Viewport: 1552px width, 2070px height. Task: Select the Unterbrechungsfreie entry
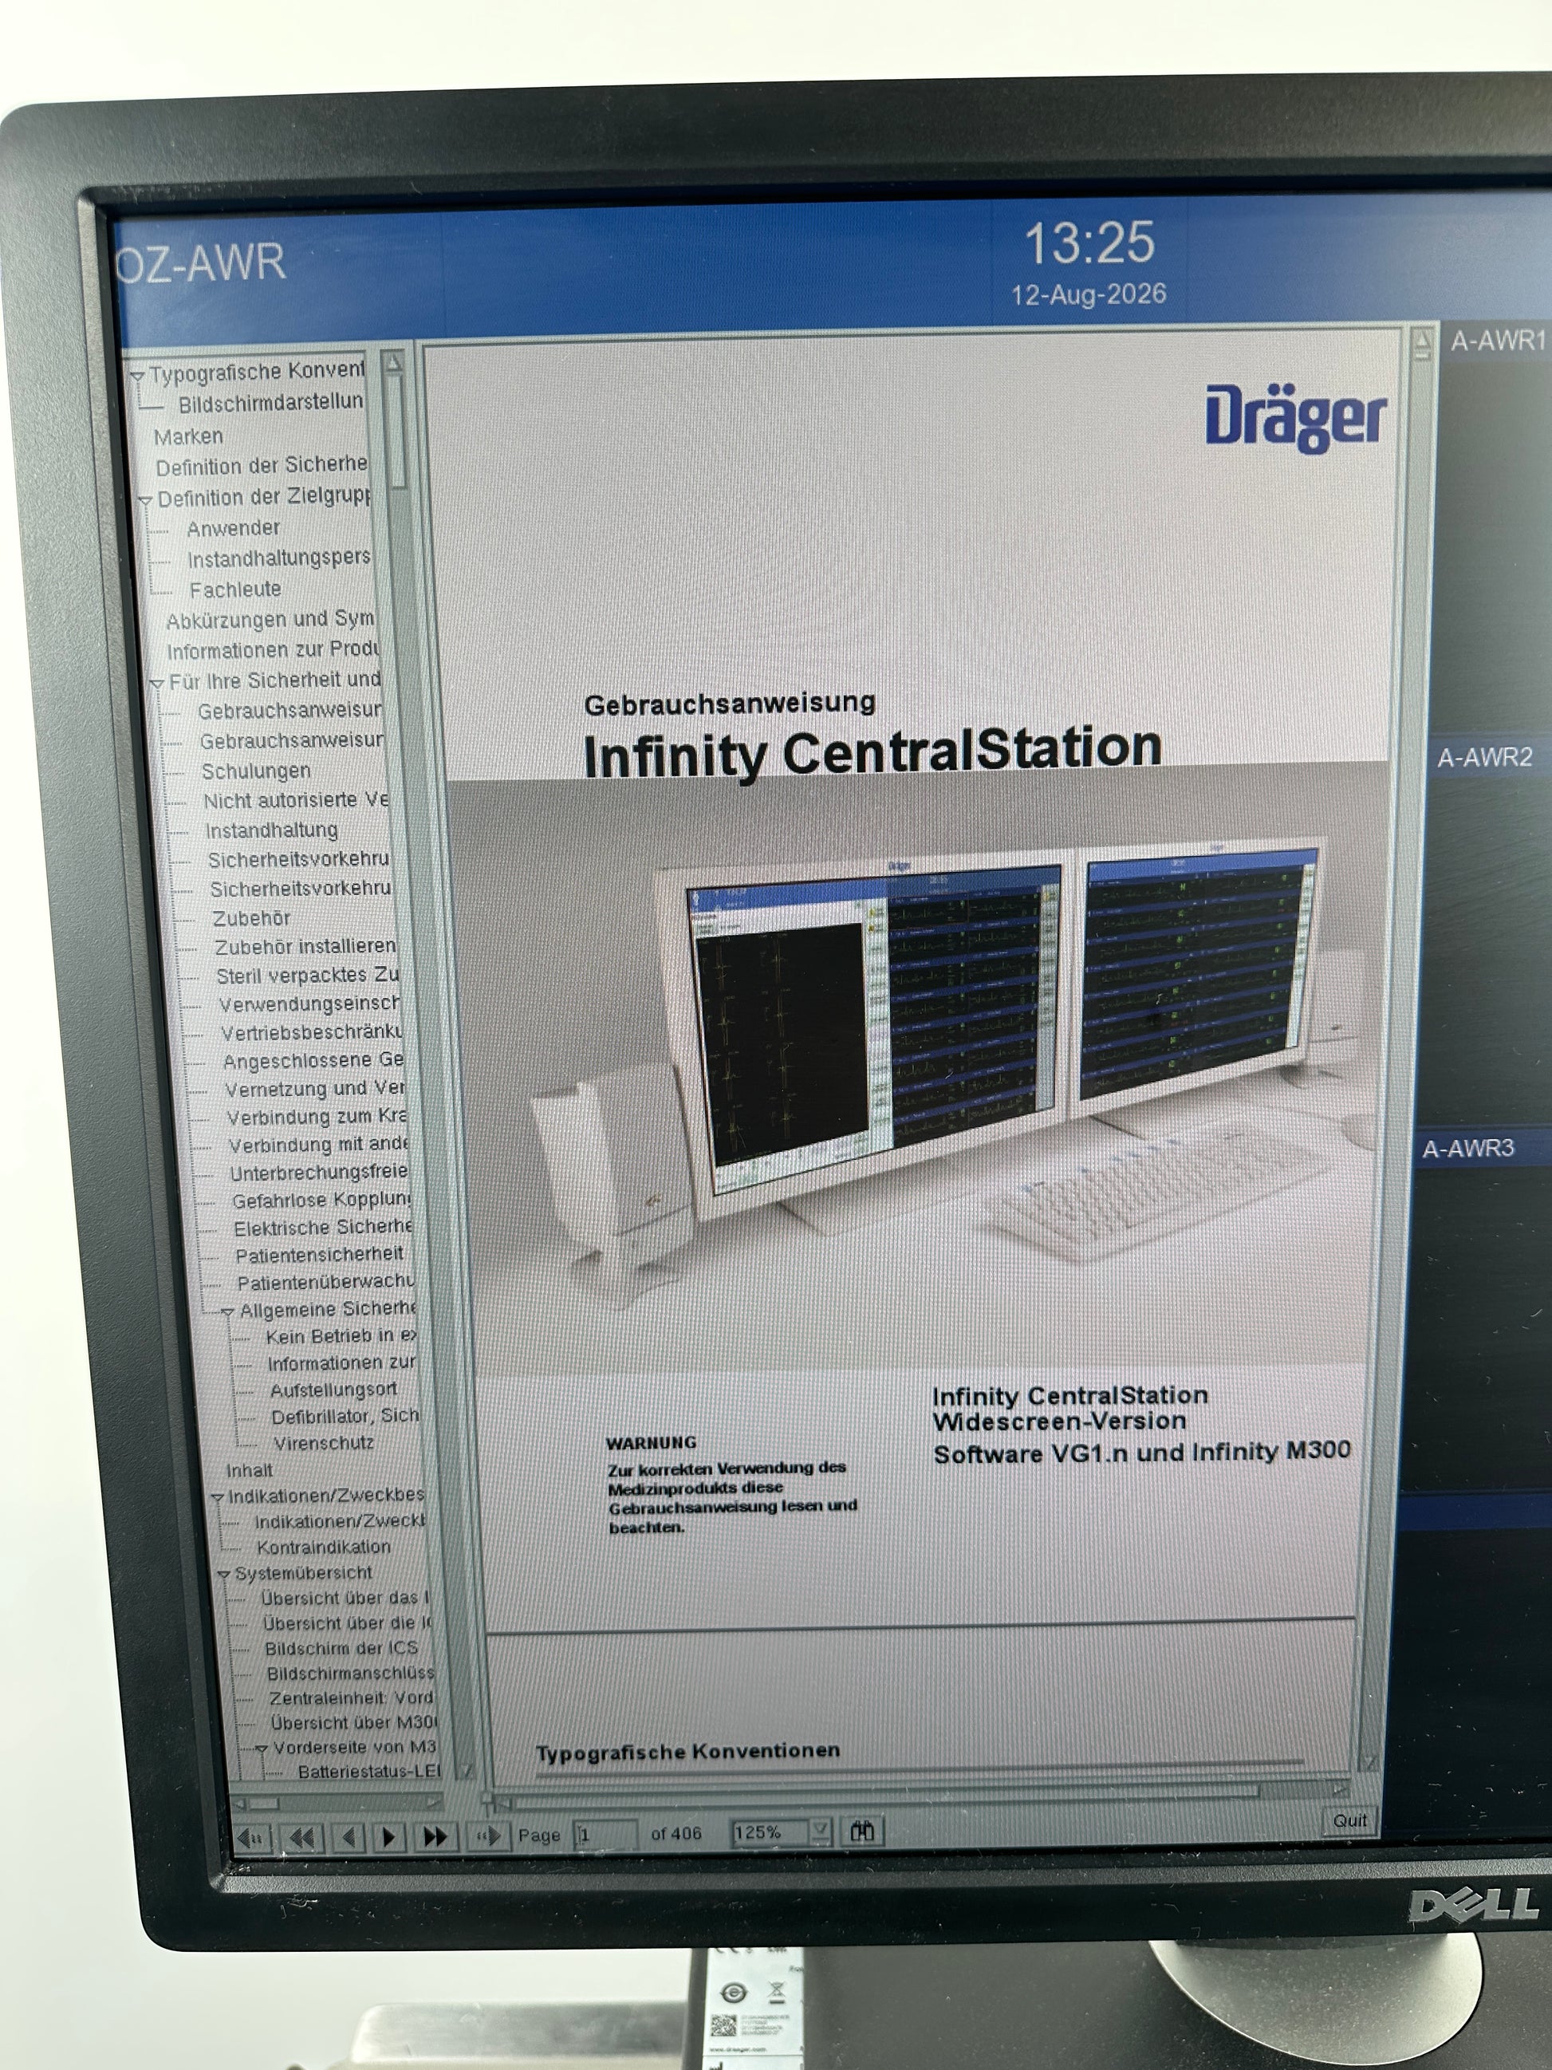coord(319,1173)
